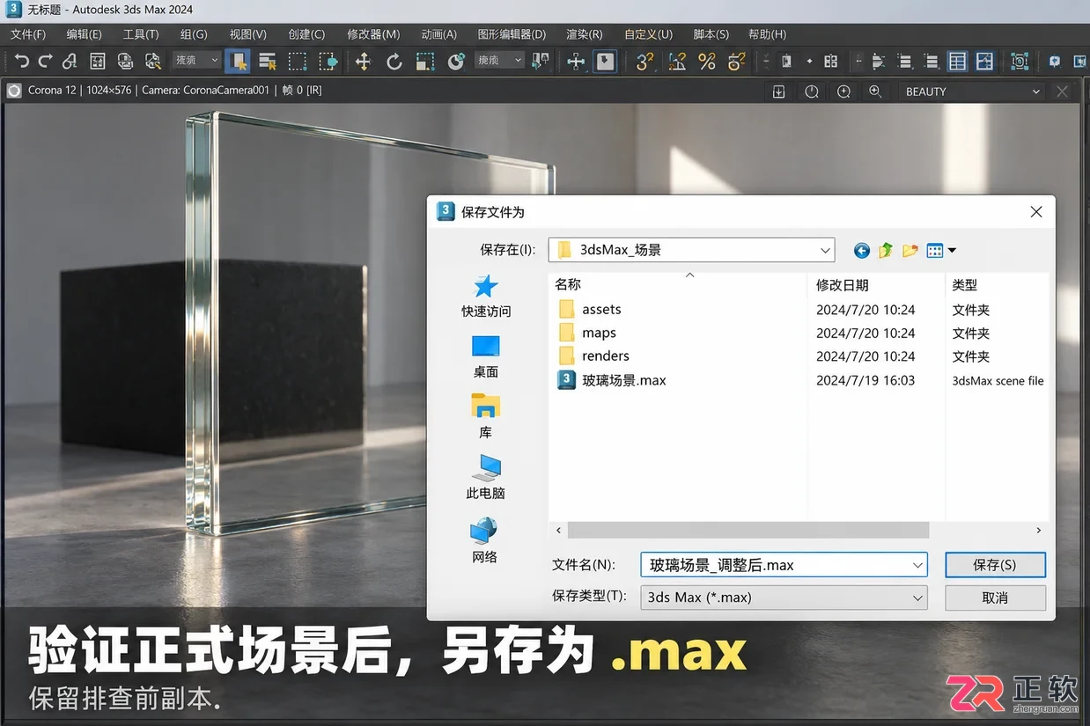
Task: Click the Corona VFB zoom magnifier icon
Action: pos(875,92)
